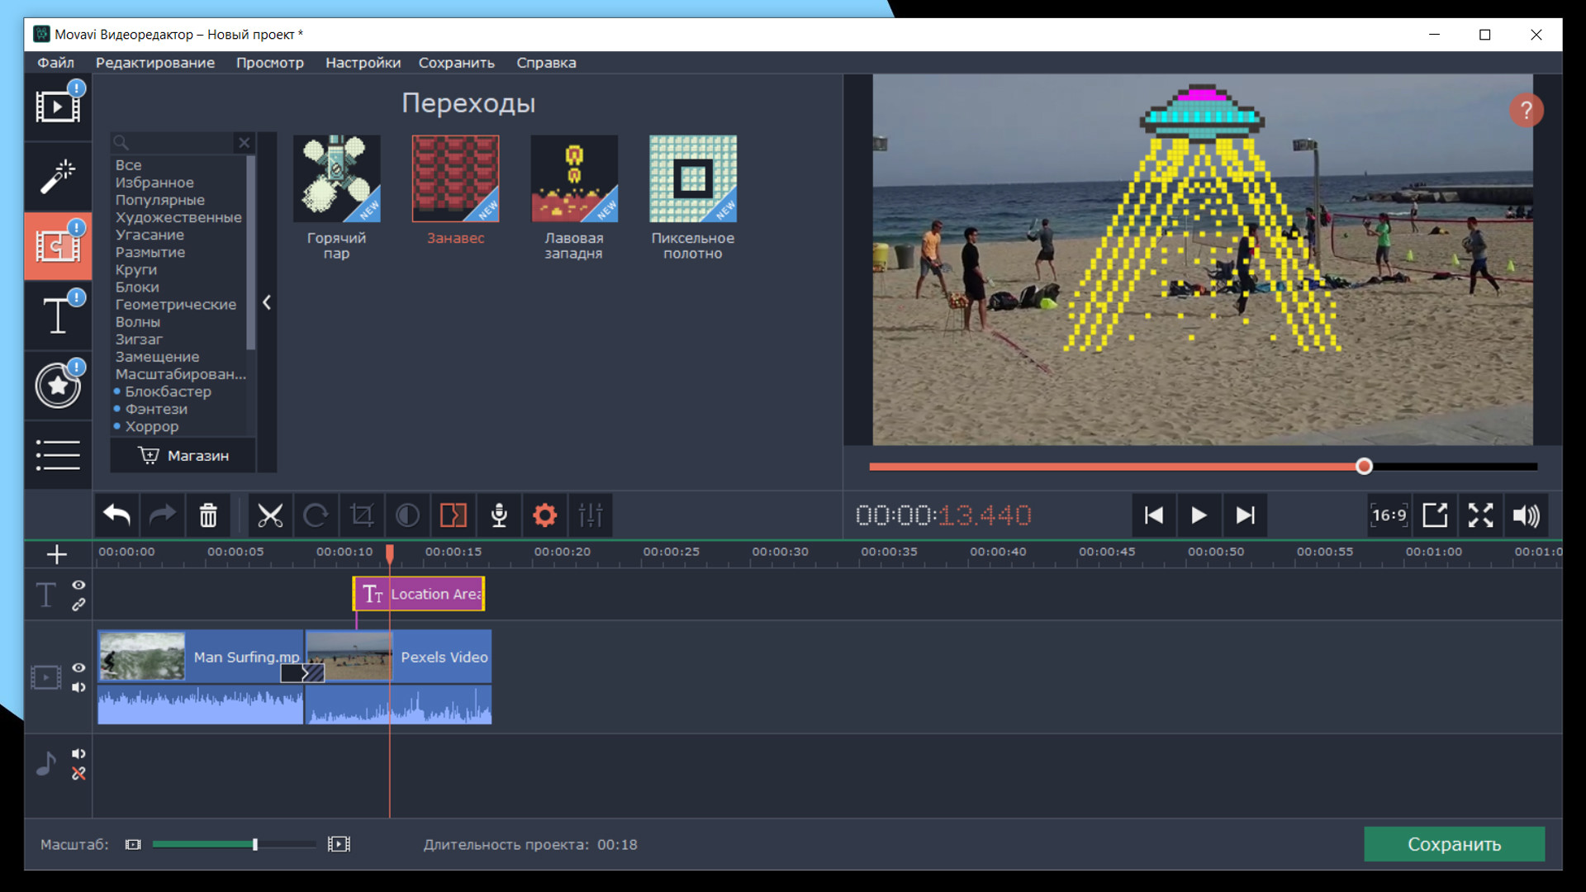Click the microphone record audio icon
Screen dimensions: 1586x892
pos(499,515)
